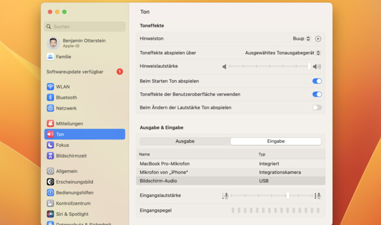Viewport: 381px width, 225px height.
Task: Select Netzwerk globe icon
Action: pyautogui.click(x=50, y=108)
